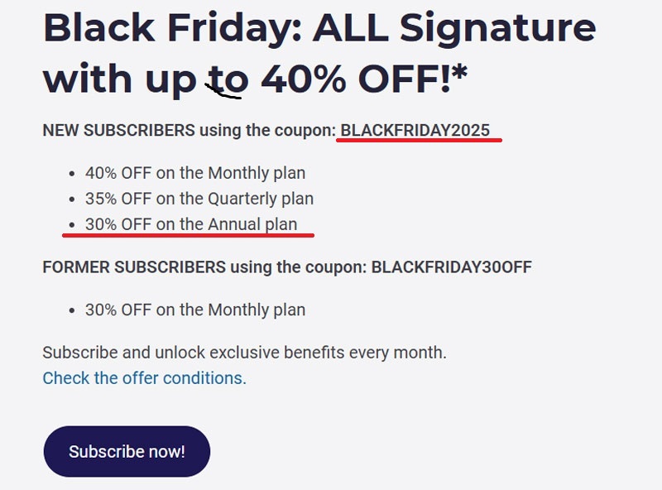Click "30% OFF on the Monthly plan" under former subscribers
Screen dimensions: 662x490
[195, 310]
